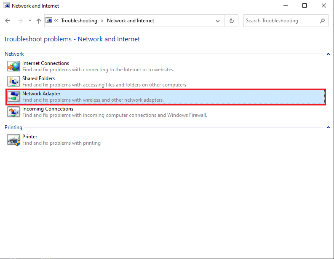The width and height of the screenshot is (334, 259).
Task: Start the Printer troubleshooter link
Action: pos(29,137)
